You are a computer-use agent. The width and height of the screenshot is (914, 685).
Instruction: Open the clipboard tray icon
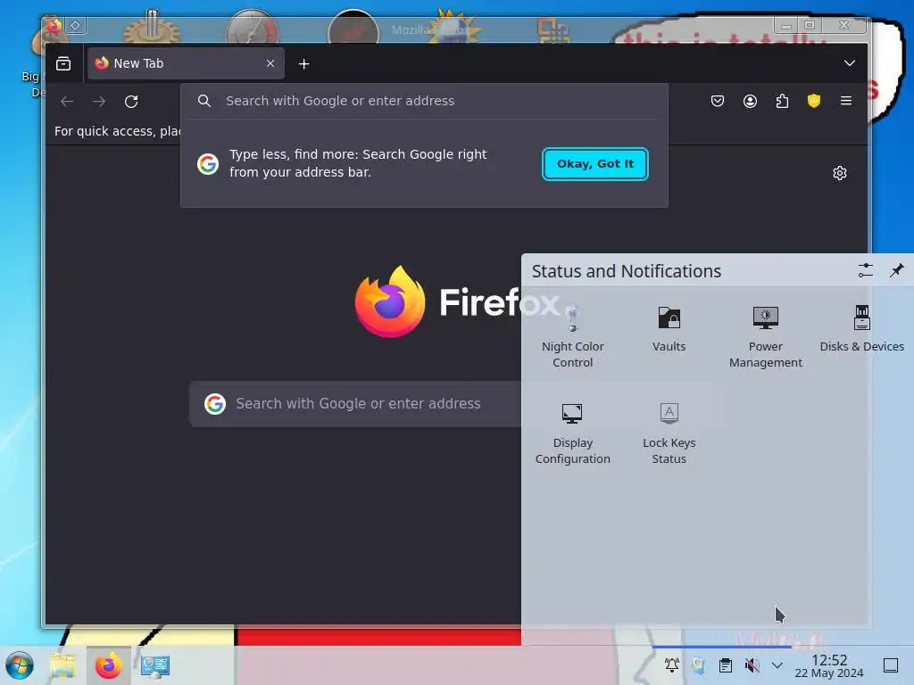pos(725,665)
